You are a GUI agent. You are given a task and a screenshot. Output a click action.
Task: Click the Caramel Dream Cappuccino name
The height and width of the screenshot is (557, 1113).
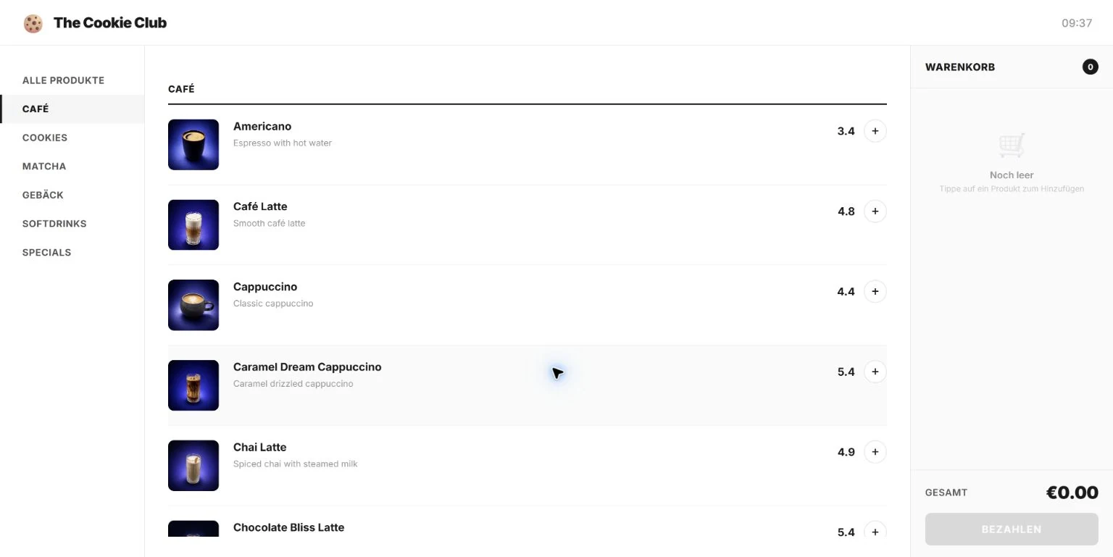pos(307,367)
